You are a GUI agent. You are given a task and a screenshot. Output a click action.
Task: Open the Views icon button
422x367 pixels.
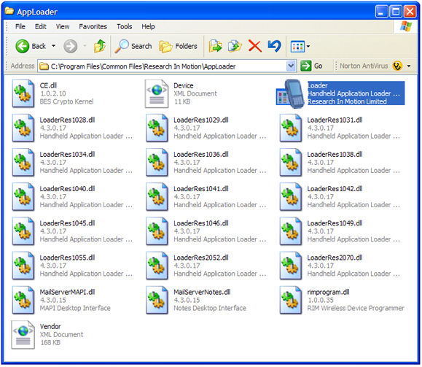[297, 47]
